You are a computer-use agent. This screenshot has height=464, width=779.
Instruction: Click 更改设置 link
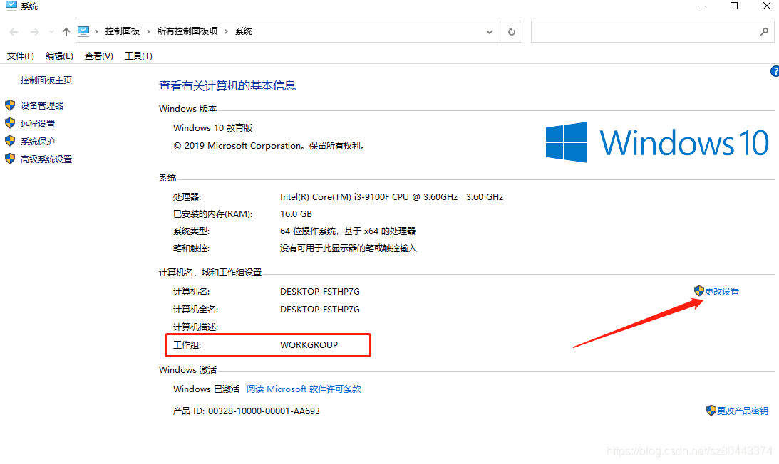[722, 291]
